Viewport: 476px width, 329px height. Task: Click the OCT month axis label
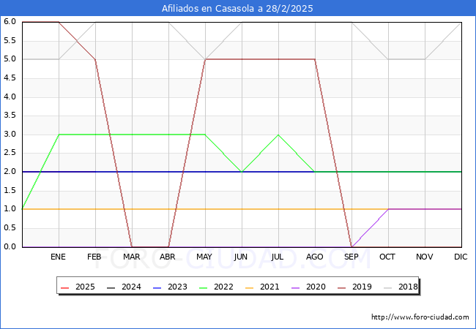click(387, 257)
